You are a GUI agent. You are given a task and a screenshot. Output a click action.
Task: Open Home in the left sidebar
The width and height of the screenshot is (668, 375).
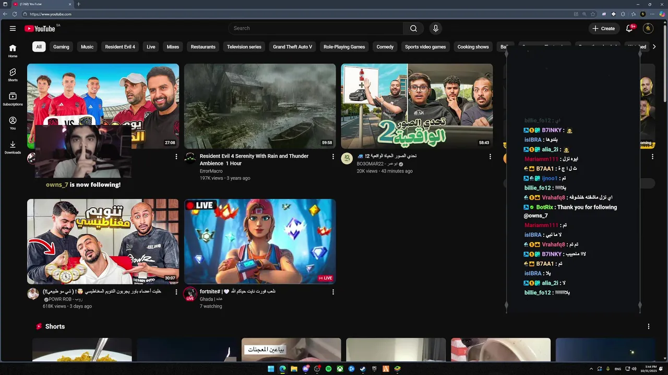coord(13,51)
